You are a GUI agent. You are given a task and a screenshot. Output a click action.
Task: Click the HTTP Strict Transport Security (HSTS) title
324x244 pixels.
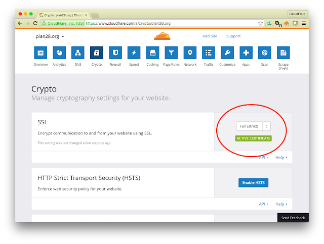pyautogui.click(x=89, y=178)
